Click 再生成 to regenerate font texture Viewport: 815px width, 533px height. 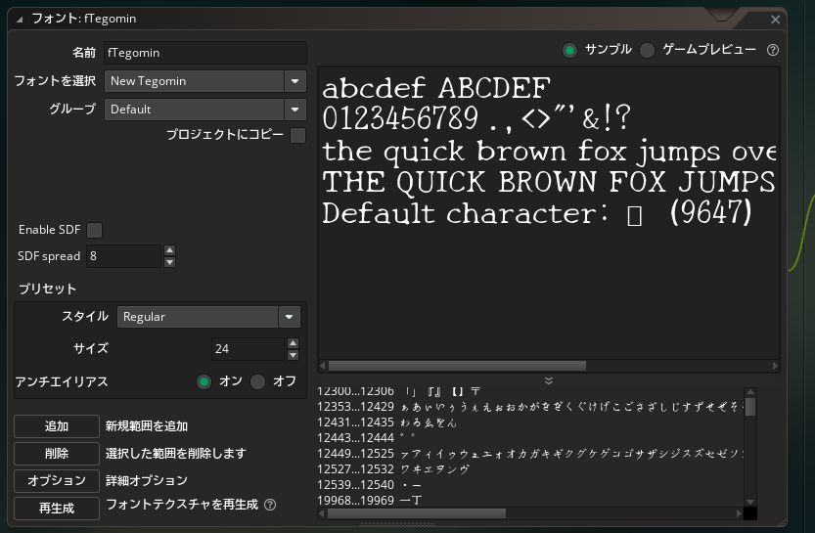[x=57, y=509]
